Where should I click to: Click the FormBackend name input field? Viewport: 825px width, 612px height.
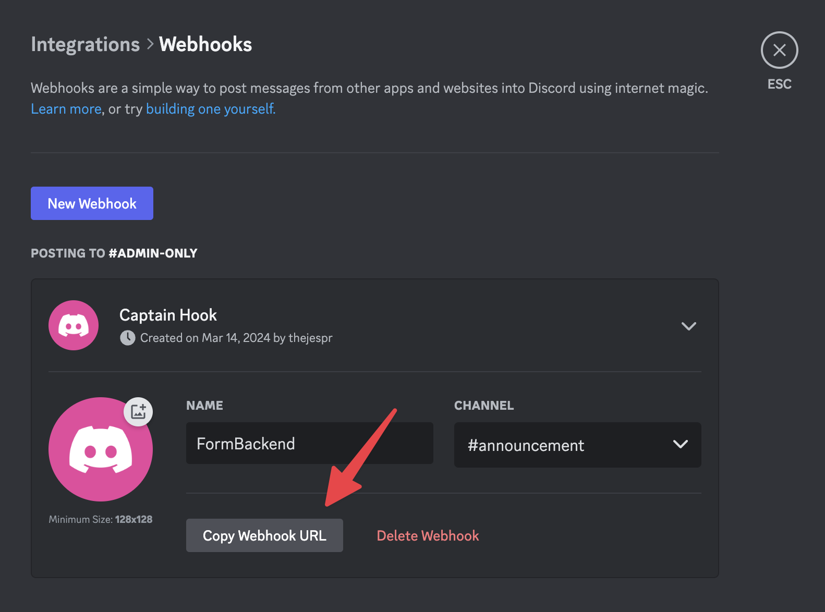[x=309, y=443]
